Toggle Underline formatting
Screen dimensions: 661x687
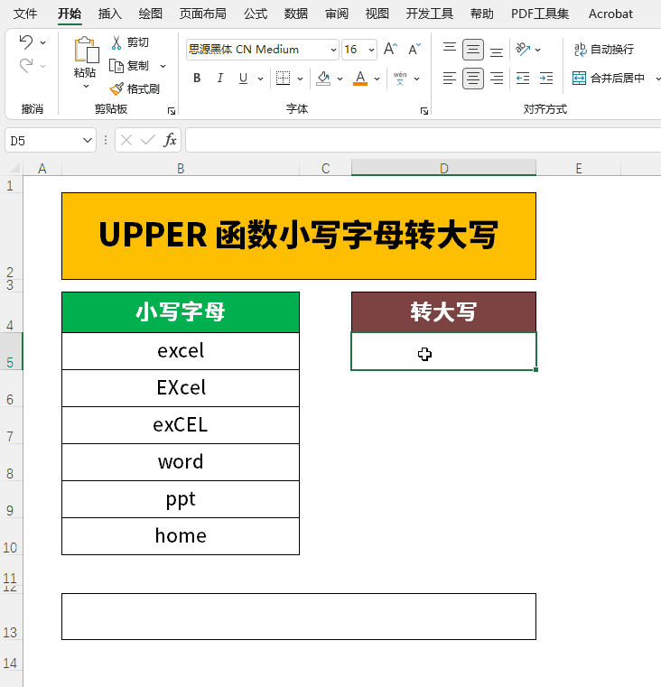[243, 79]
